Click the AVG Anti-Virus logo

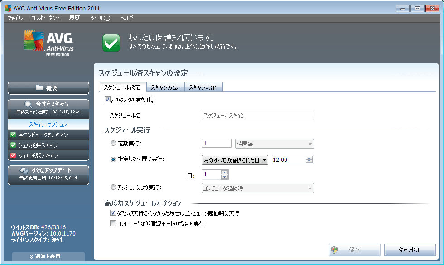[x=48, y=43]
